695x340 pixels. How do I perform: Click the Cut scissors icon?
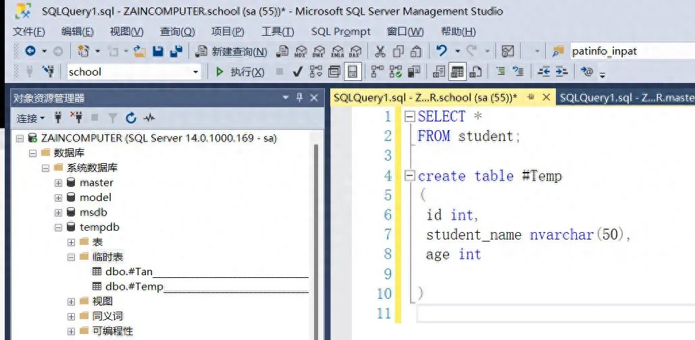click(x=380, y=52)
